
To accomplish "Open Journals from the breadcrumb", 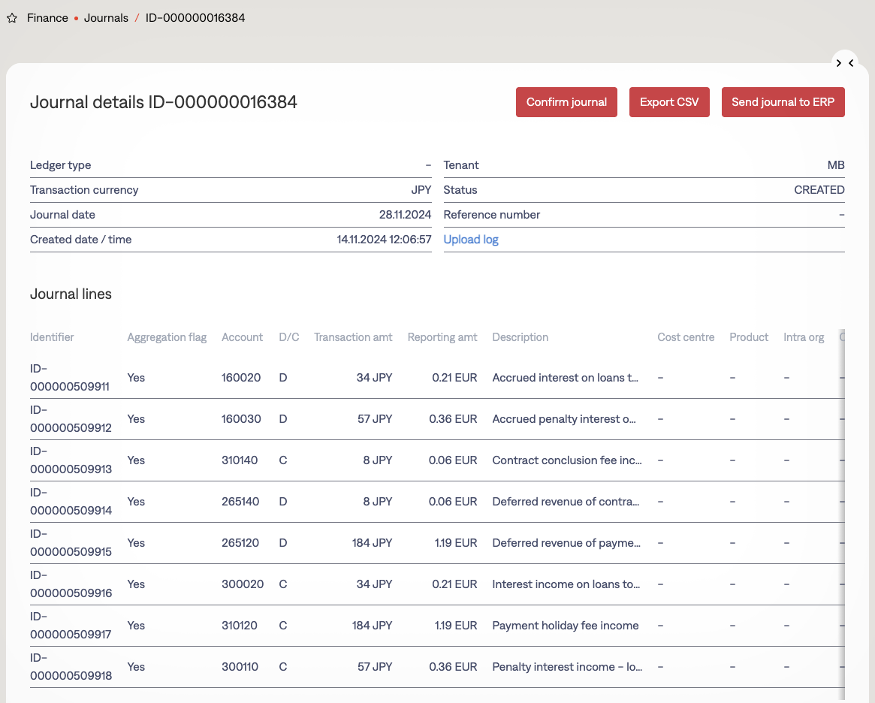I will tap(106, 18).
